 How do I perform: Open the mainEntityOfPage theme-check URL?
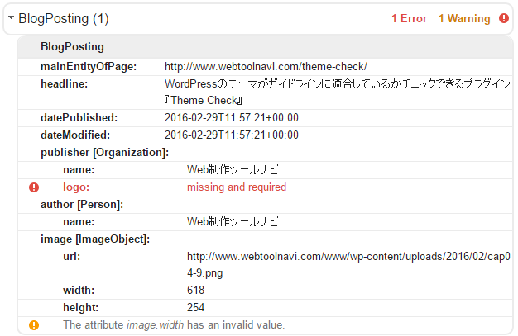click(x=266, y=67)
